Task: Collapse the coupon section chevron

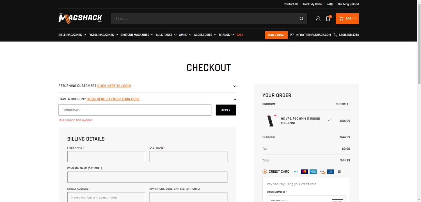Action: 235,99
